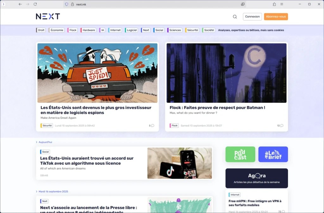Image resolution: width=324 pixels, height=213 pixels.
Task: Open article 'Les États-Unis sont devenus le plus gros investisseur'
Action: point(96,110)
